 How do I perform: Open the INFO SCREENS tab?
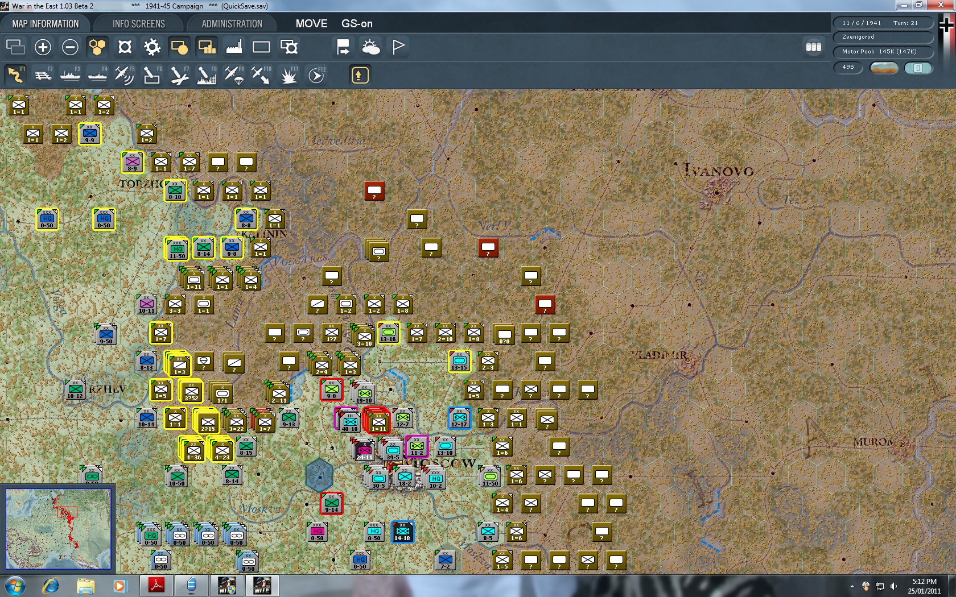[138, 24]
